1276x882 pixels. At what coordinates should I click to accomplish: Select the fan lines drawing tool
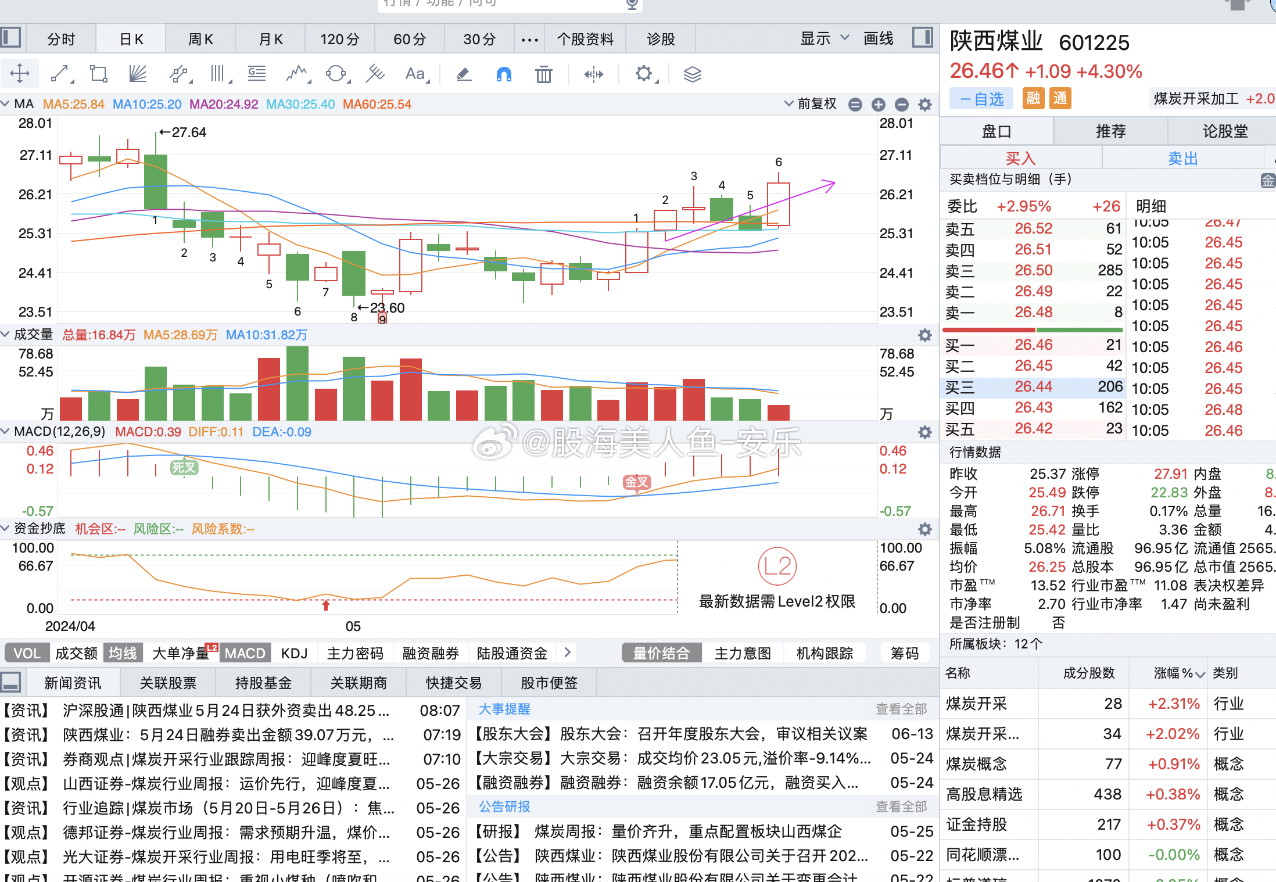coord(138,74)
